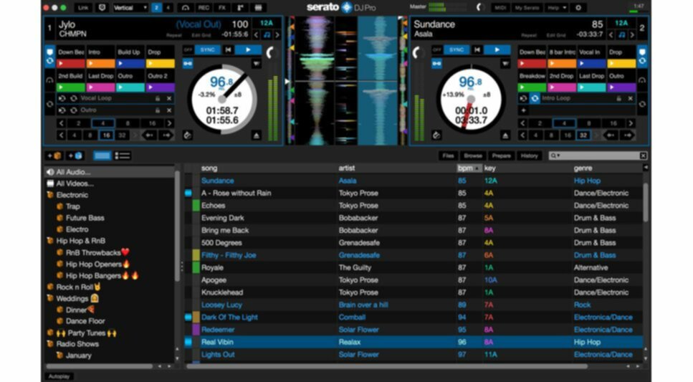This screenshot has width=693, height=382.
Task: Open the DJ-FX panel via the FX button
Action: pos(222,7)
